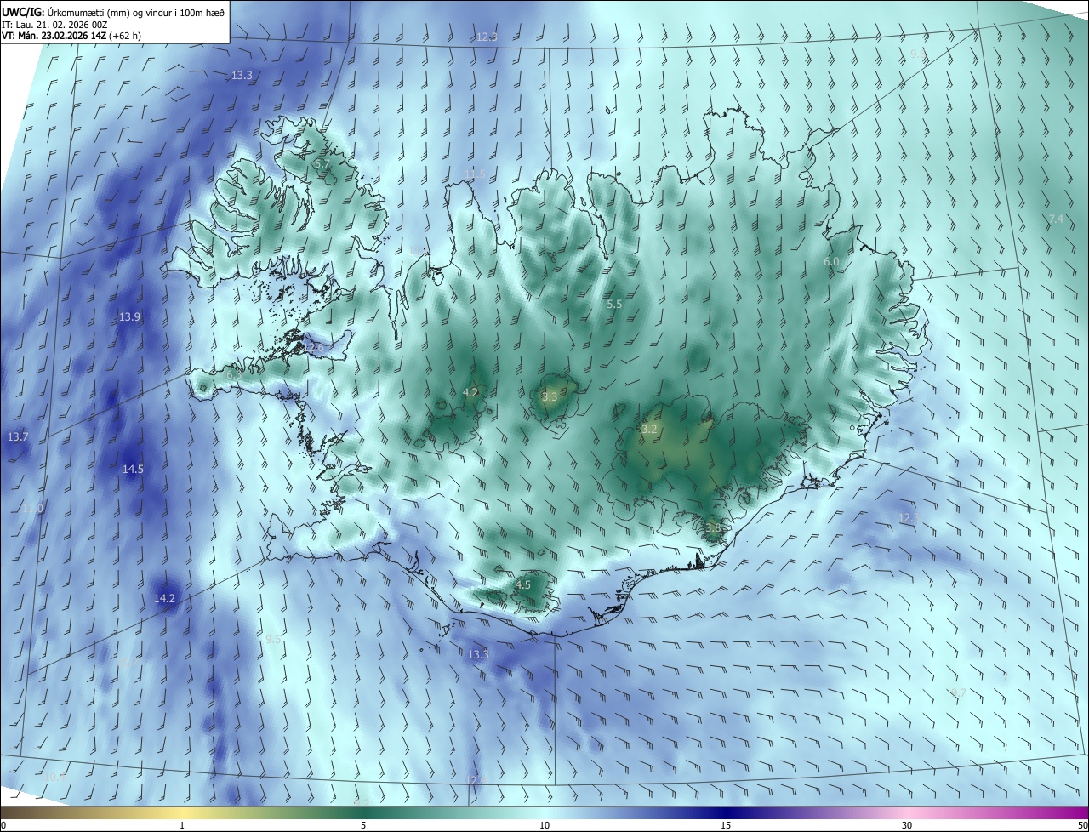This screenshot has height=832, width=1089.
Task: Click the '50' tick on the color scale
Action: (x=1082, y=825)
